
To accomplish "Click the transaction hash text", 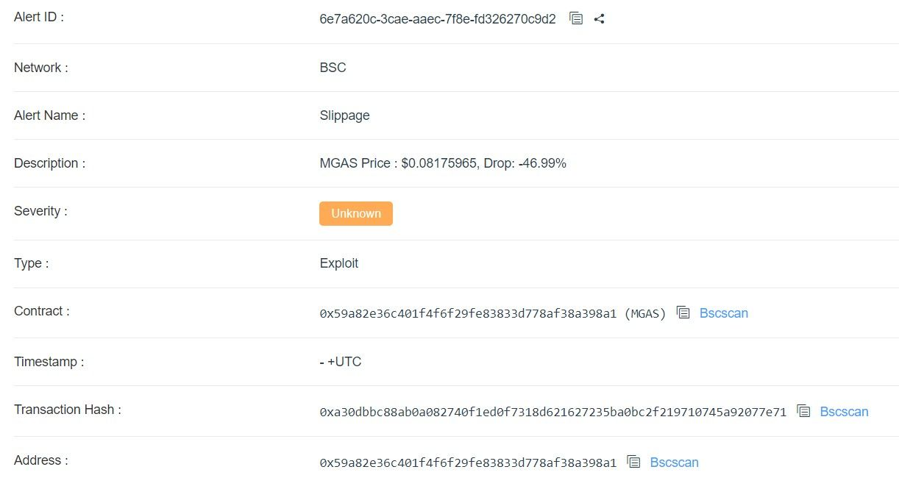I will click(553, 413).
